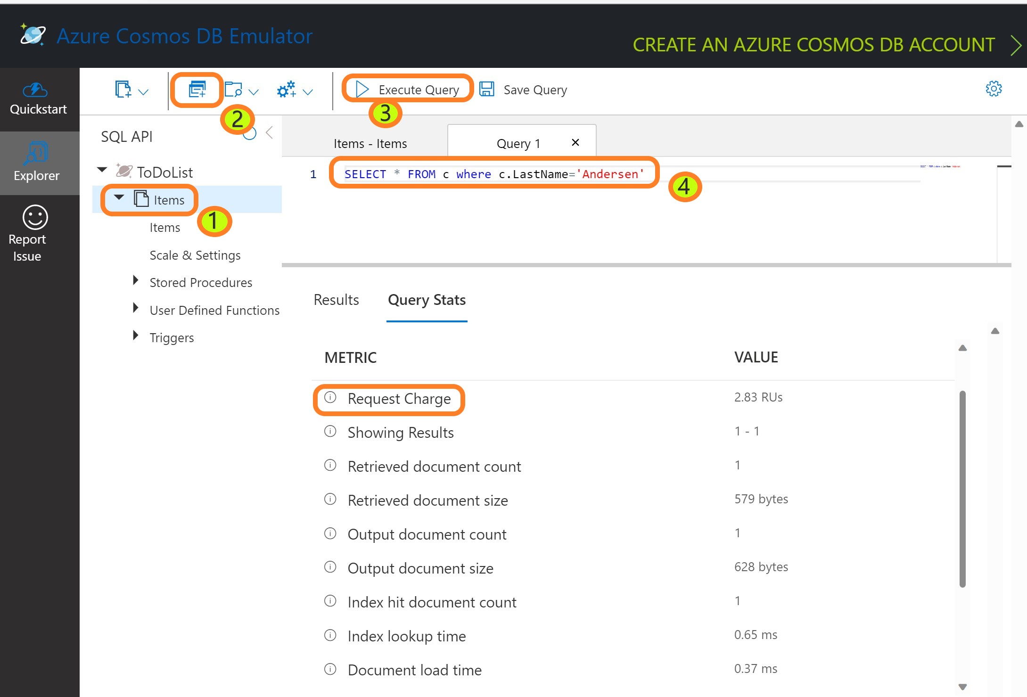This screenshot has width=1027, height=697.
Task: Click the New SQL Query icon
Action: [x=197, y=89]
